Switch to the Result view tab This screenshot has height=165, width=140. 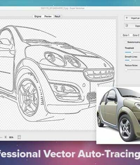(57, 16)
